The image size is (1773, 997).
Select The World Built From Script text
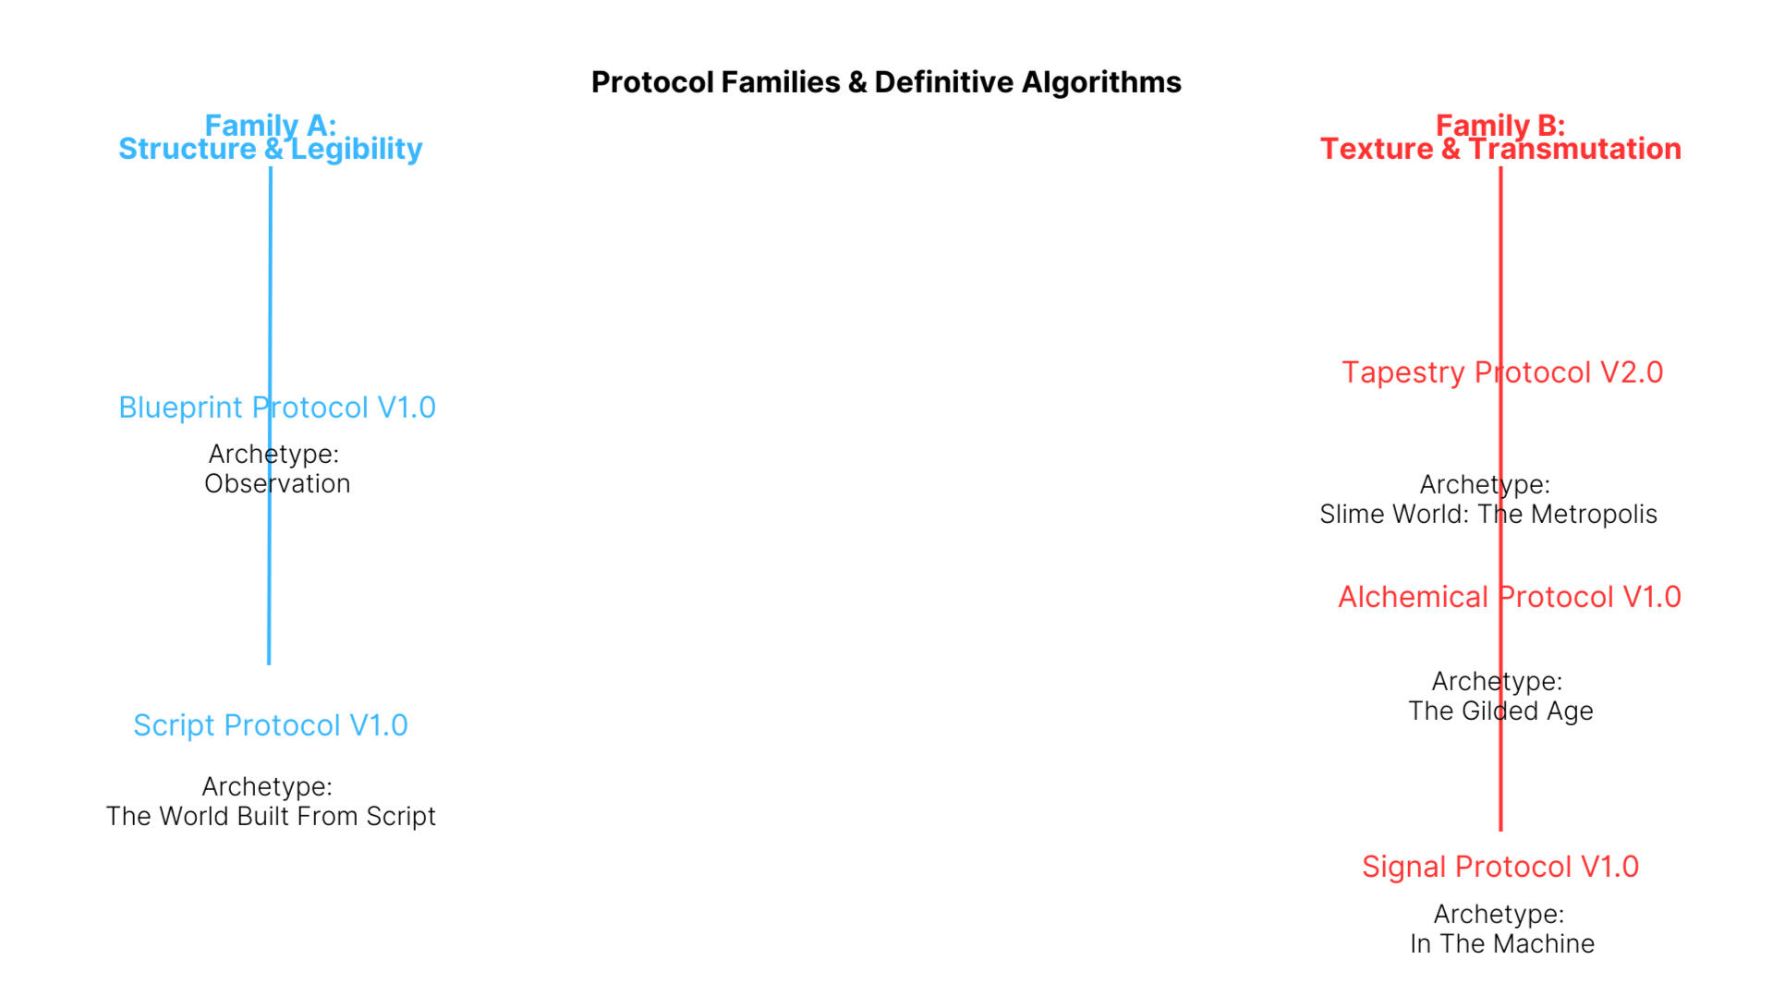[x=271, y=817]
